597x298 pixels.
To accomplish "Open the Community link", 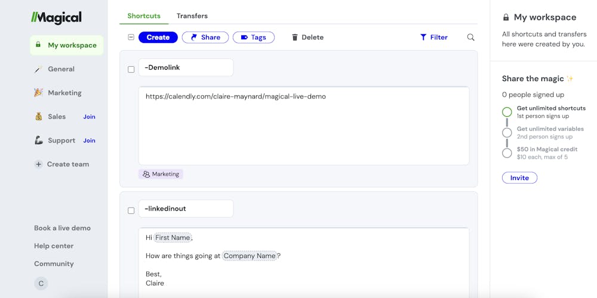I will (x=54, y=264).
